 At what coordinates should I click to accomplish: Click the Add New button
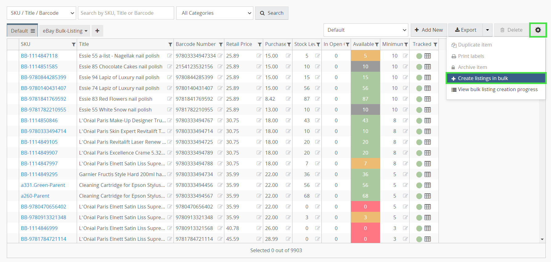point(429,30)
